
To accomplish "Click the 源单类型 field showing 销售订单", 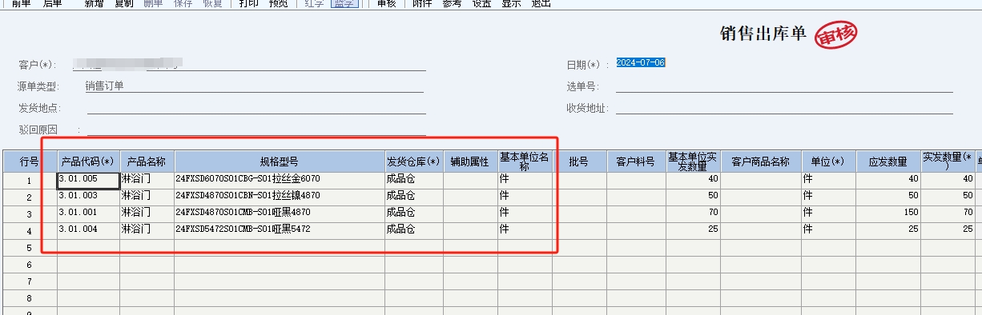I will click(255, 86).
